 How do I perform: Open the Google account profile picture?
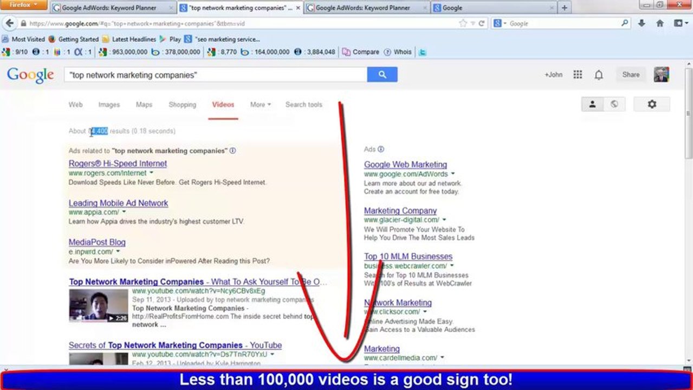(661, 75)
